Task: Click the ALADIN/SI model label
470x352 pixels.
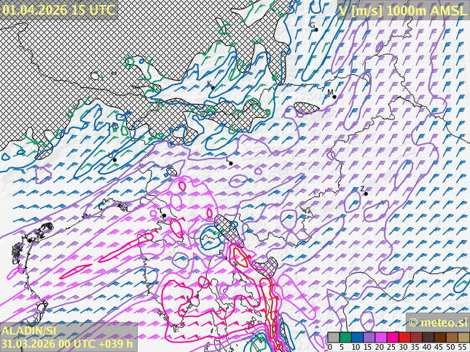Action: [29, 331]
